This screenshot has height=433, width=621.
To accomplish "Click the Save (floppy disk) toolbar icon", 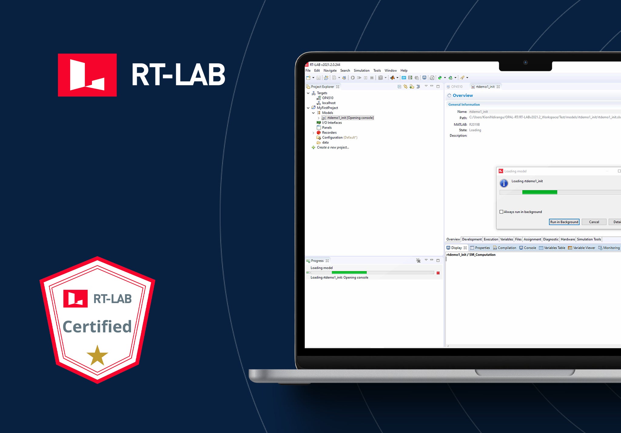I will click(318, 78).
